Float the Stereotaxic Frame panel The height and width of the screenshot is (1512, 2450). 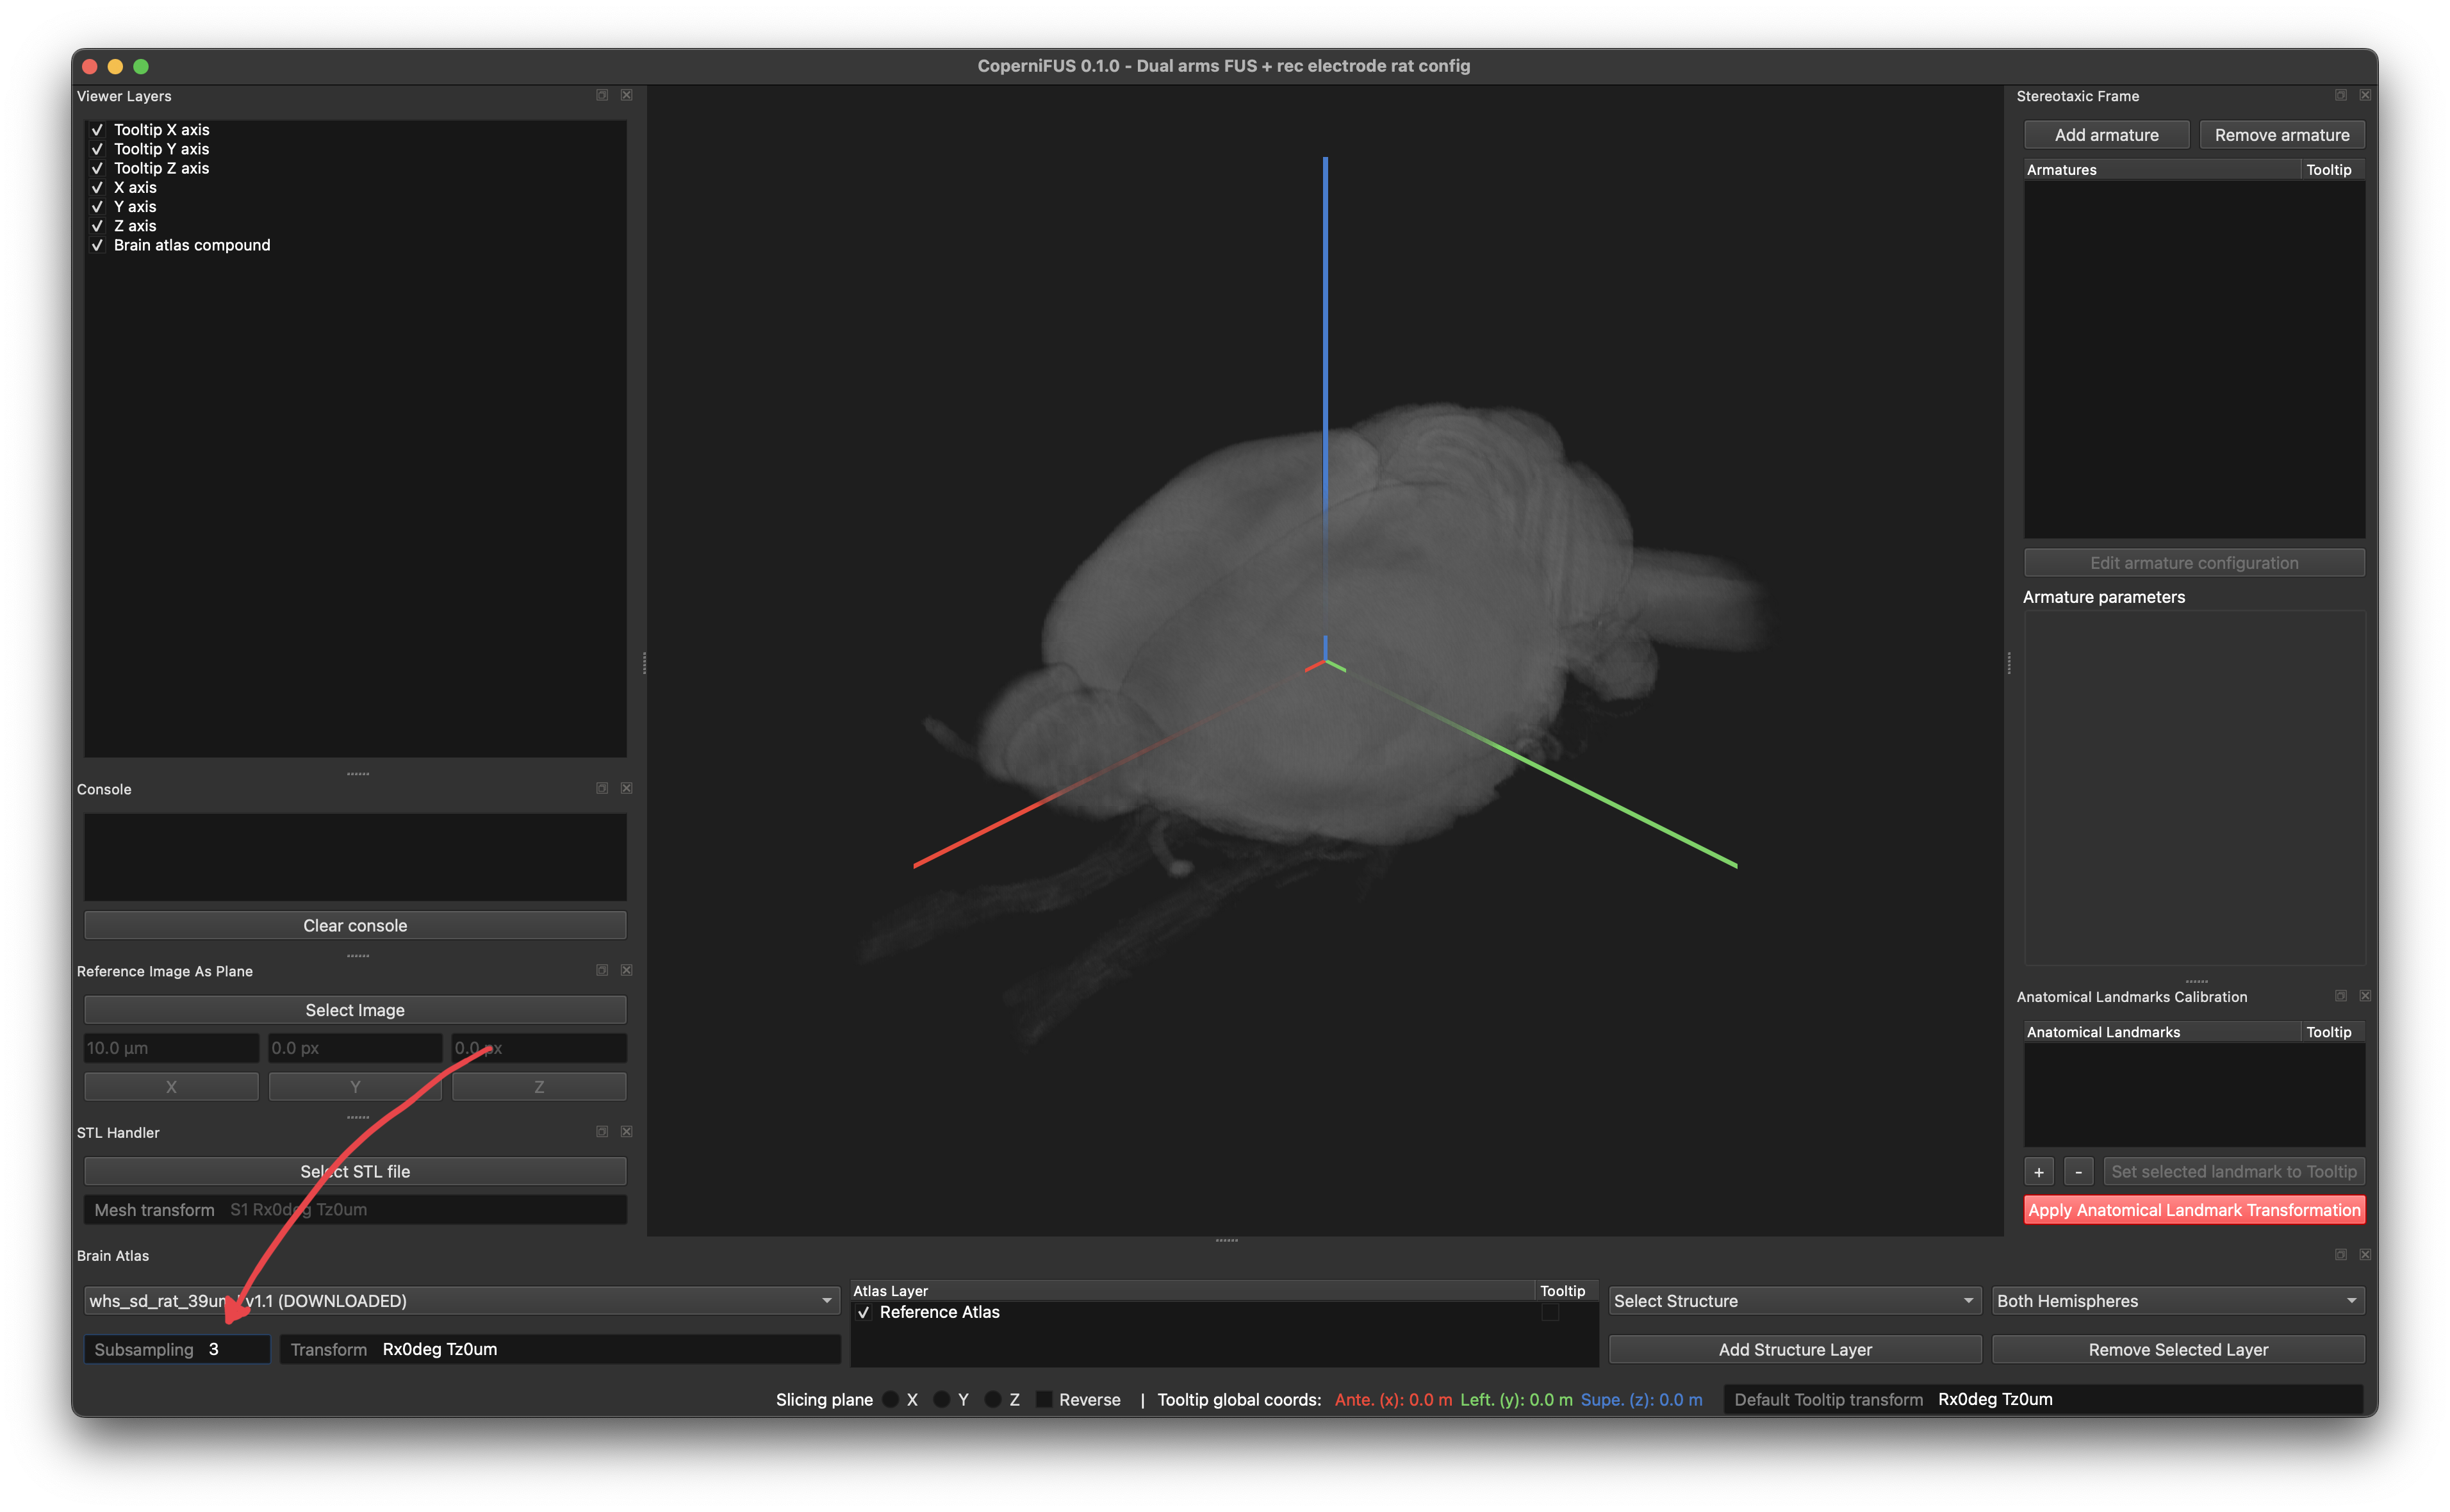pos(2341,95)
